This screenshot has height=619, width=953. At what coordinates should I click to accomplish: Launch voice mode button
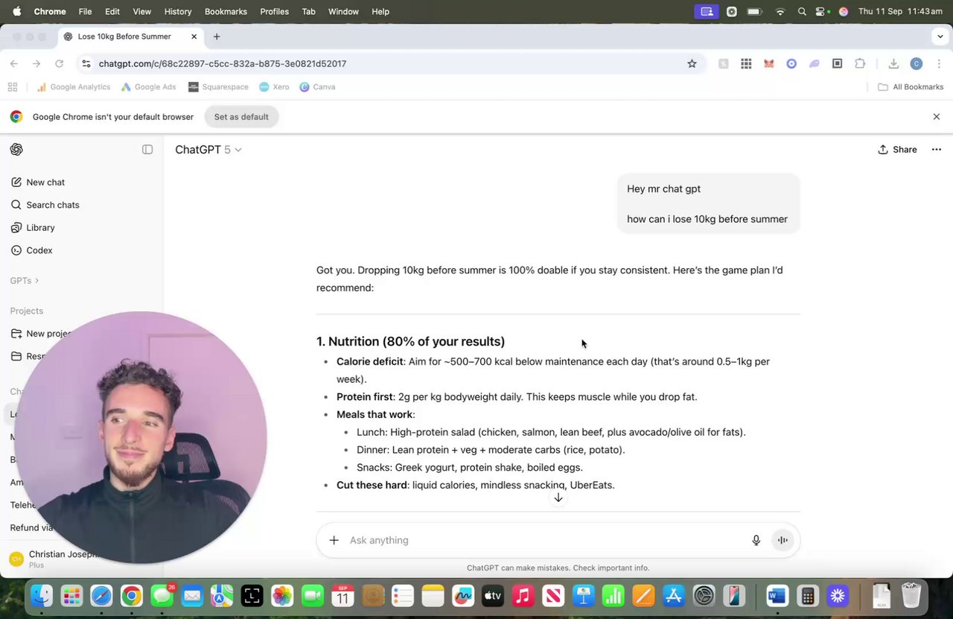(x=783, y=540)
